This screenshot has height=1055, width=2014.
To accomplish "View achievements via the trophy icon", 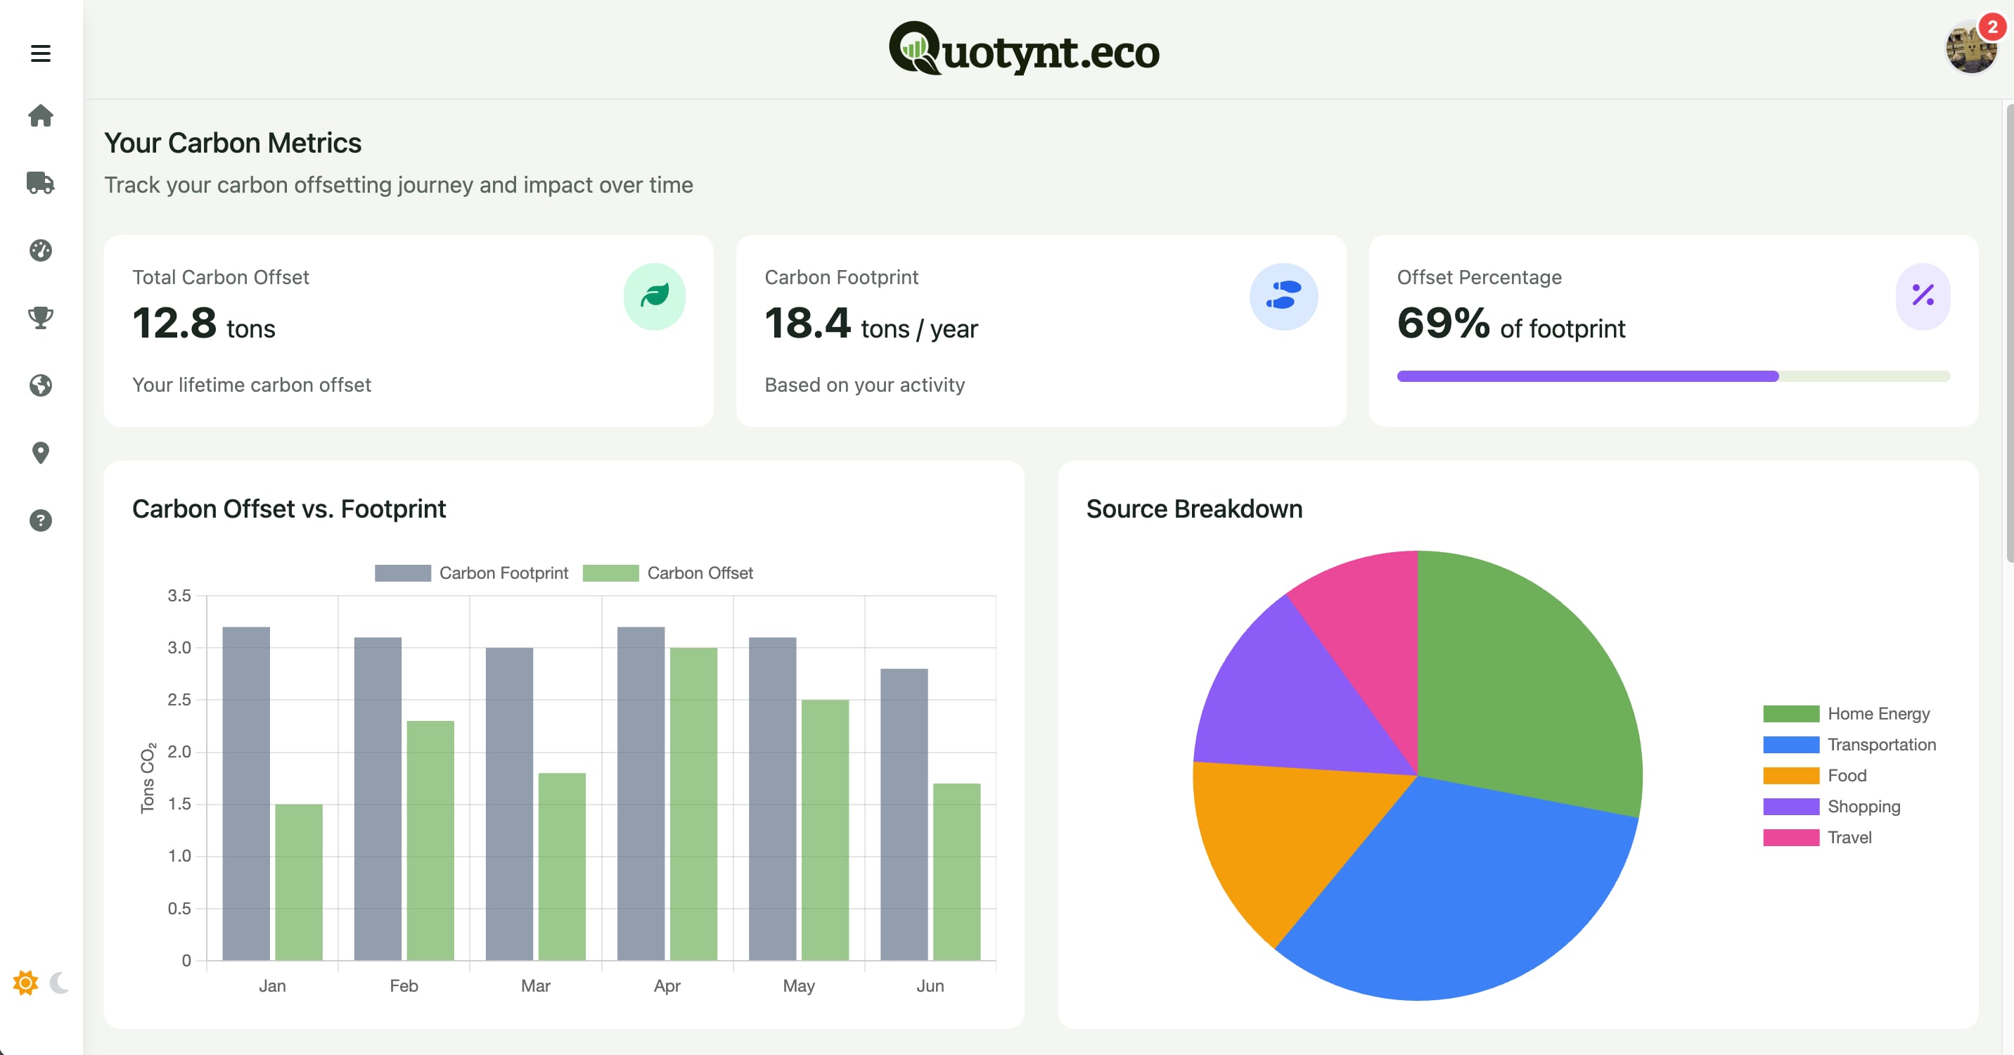I will [x=40, y=317].
